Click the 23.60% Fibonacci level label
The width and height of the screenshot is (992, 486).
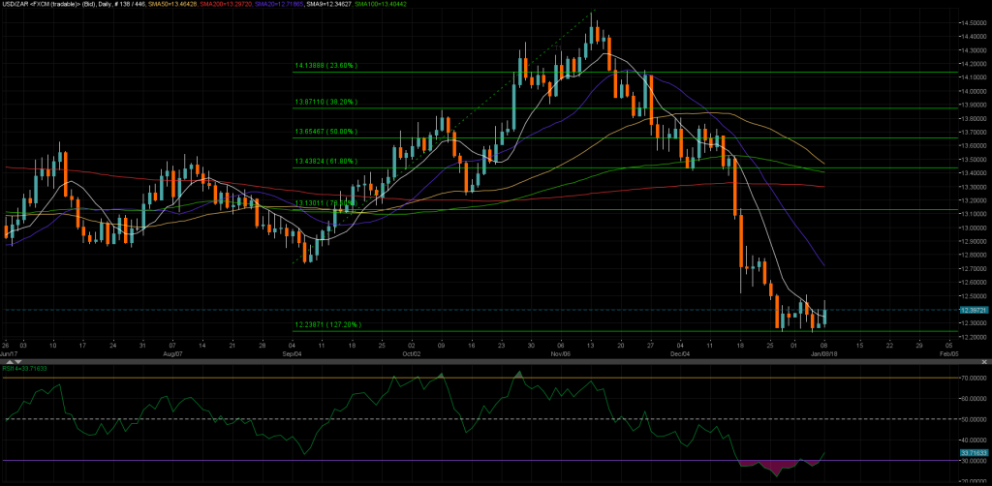pos(326,67)
